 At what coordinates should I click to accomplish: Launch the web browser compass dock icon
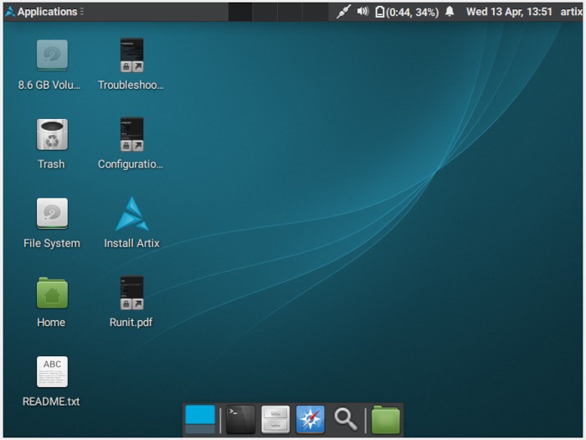(x=311, y=419)
